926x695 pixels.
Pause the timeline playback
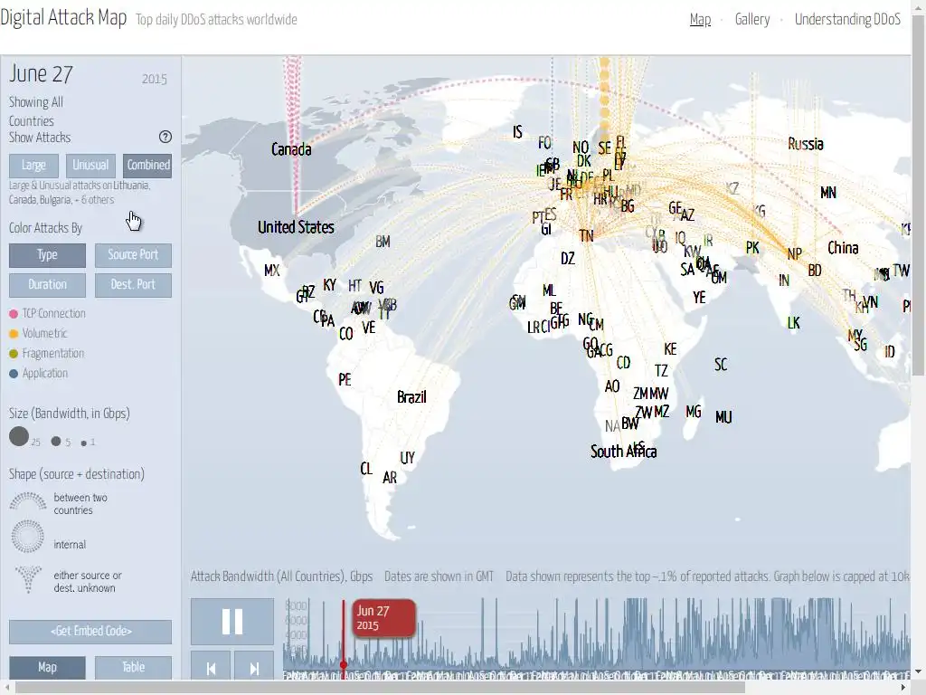(232, 621)
